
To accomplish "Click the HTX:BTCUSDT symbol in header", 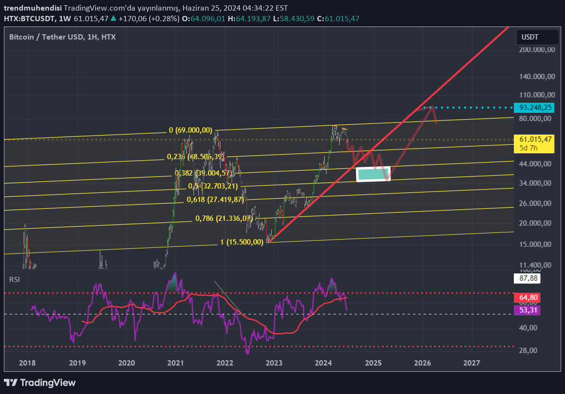I will click(29, 19).
